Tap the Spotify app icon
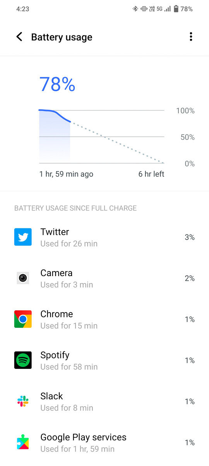 23,360
